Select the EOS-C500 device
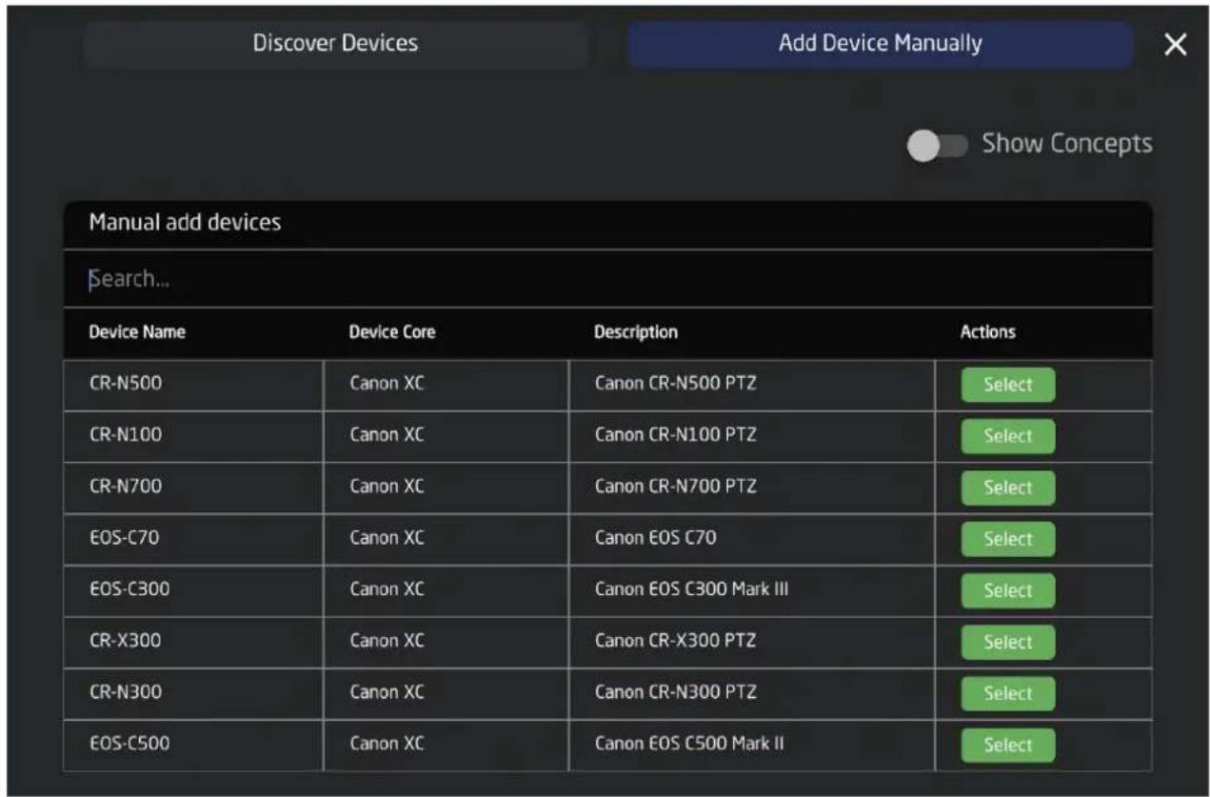 click(x=1008, y=745)
